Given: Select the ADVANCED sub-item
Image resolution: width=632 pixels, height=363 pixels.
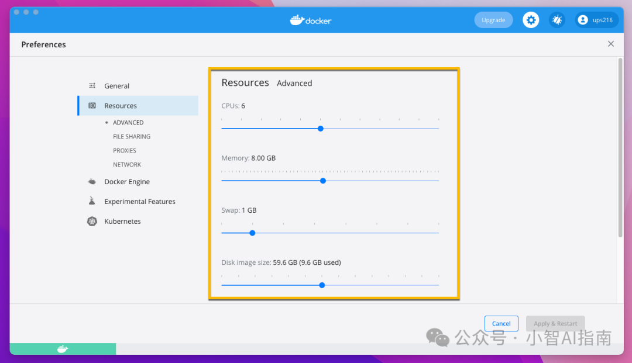Looking at the screenshot, I should point(128,122).
